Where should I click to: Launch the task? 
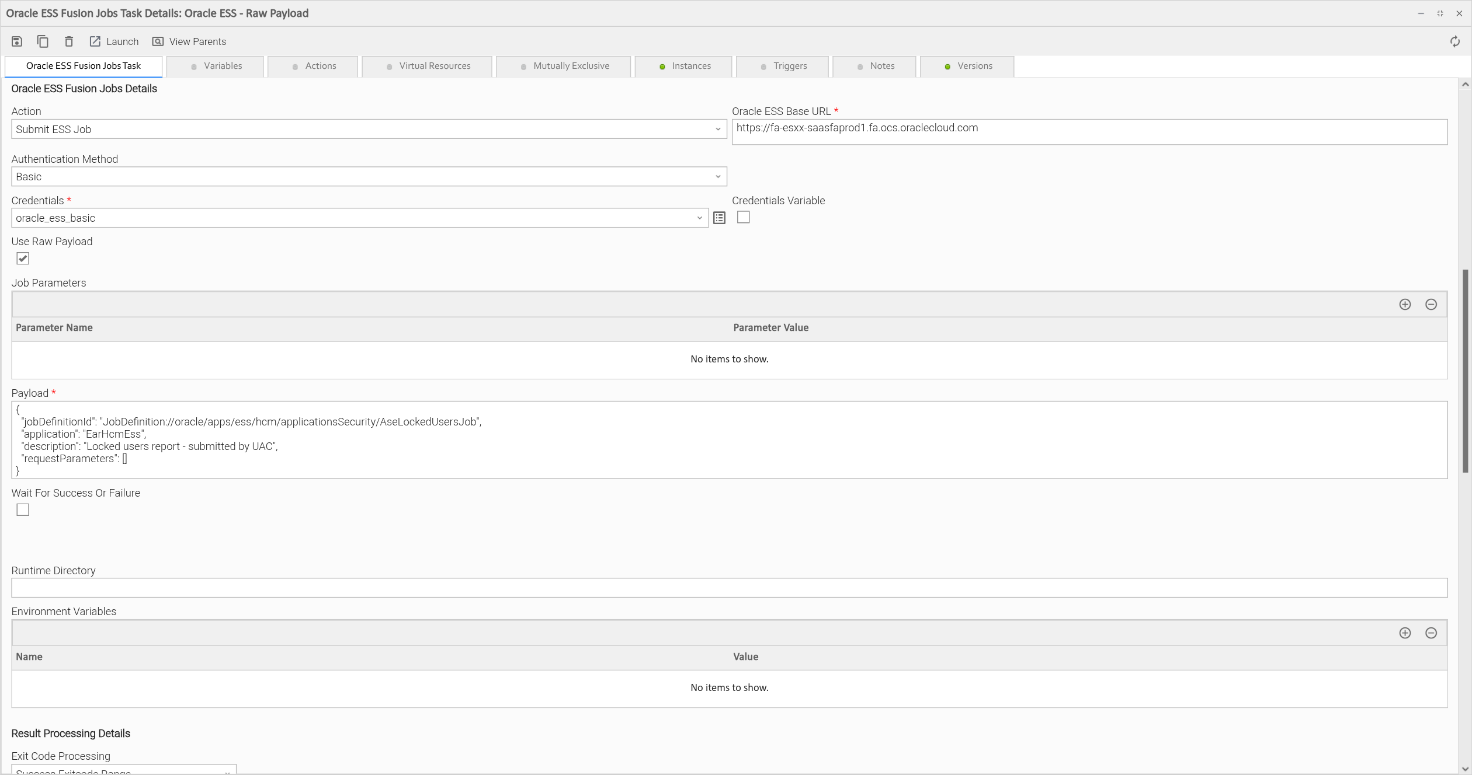[114, 41]
